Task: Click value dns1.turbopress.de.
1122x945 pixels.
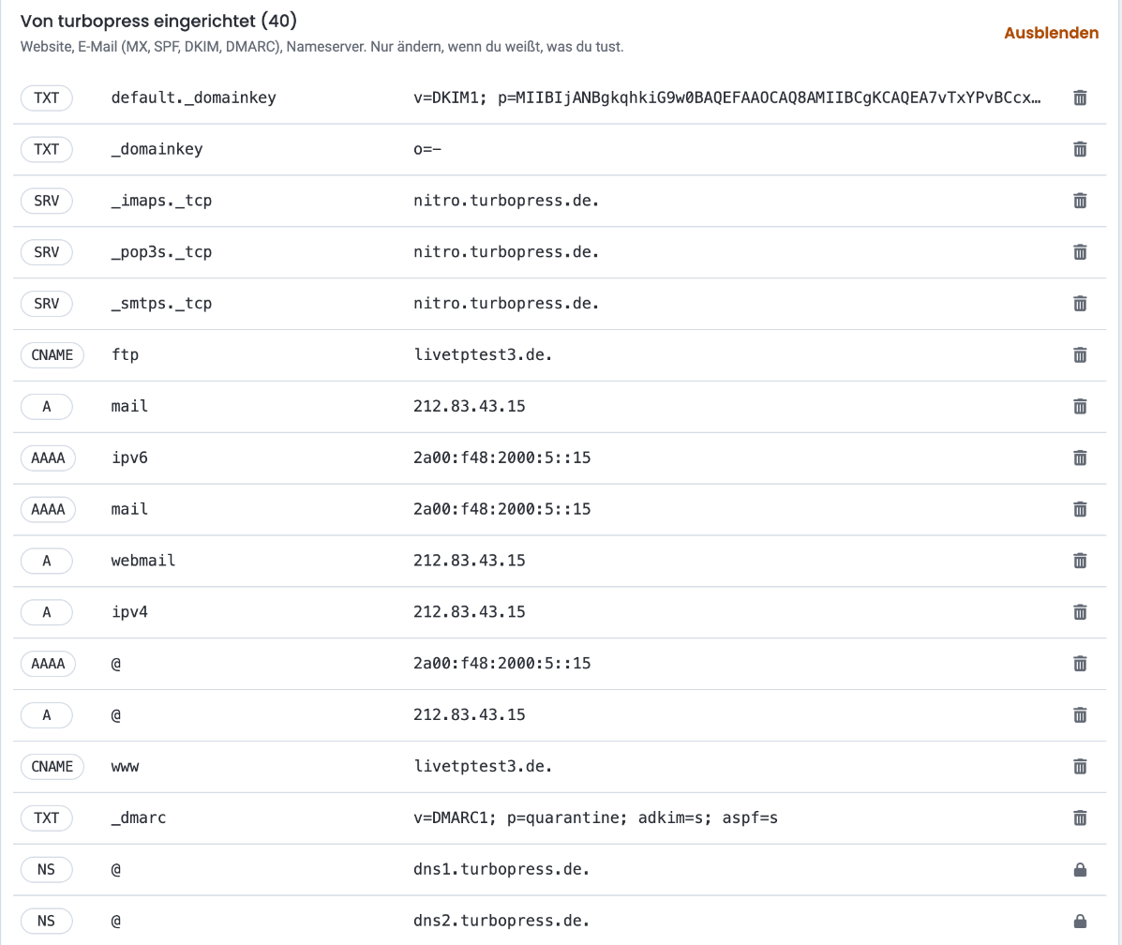Action: 501,869
